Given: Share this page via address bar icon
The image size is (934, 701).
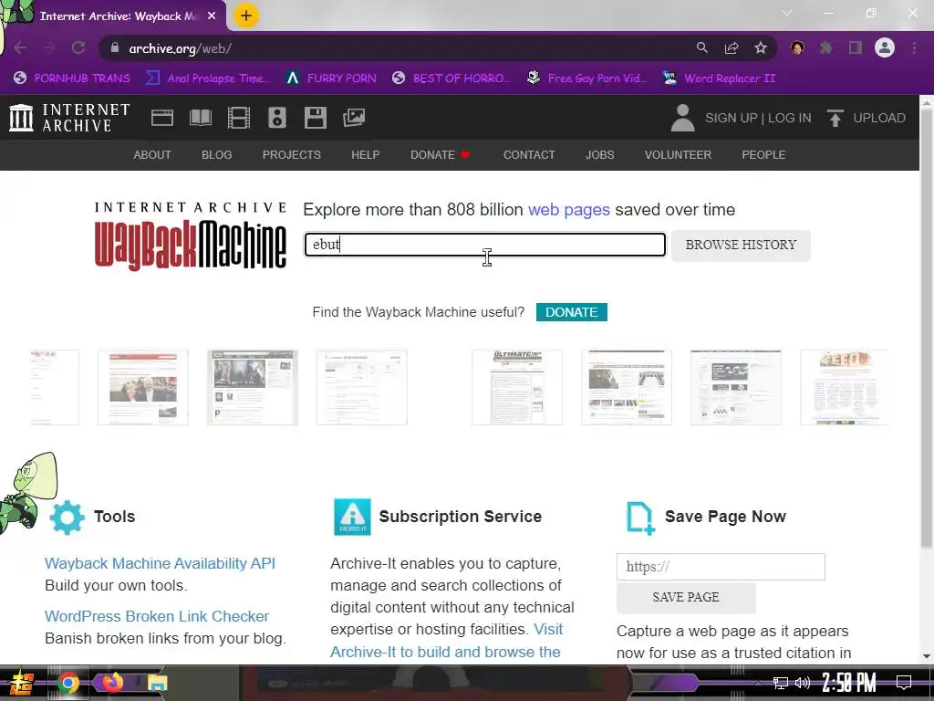Looking at the screenshot, I should pos(732,47).
